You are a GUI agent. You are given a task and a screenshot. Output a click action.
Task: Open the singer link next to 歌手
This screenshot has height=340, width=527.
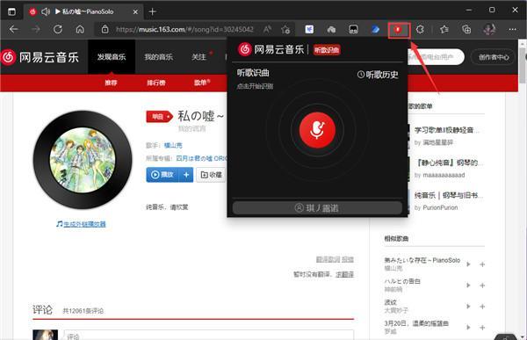(x=173, y=145)
